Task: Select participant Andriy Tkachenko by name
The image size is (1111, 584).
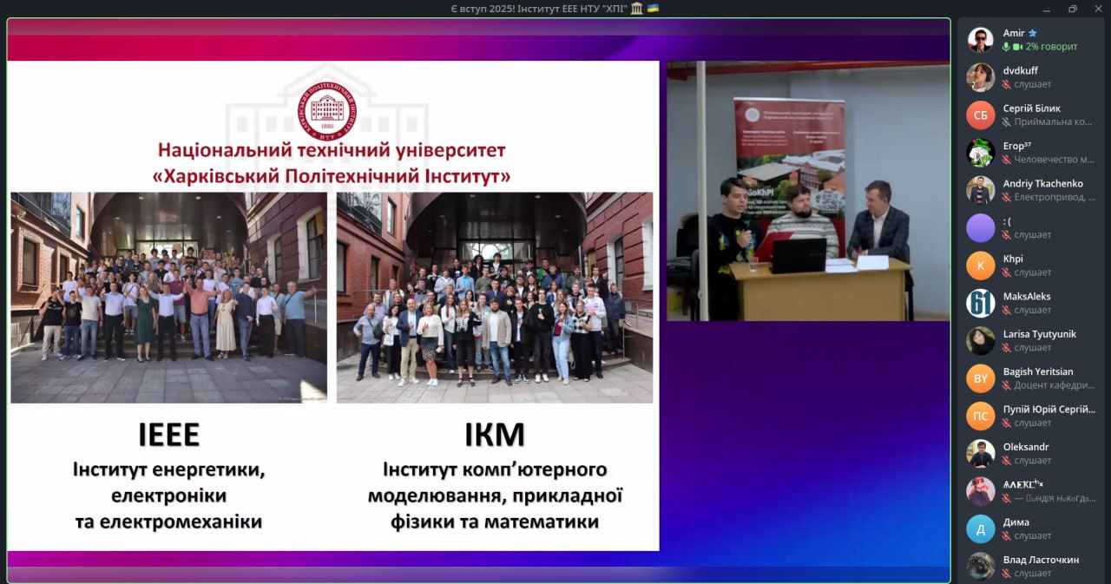Action: (x=1042, y=183)
